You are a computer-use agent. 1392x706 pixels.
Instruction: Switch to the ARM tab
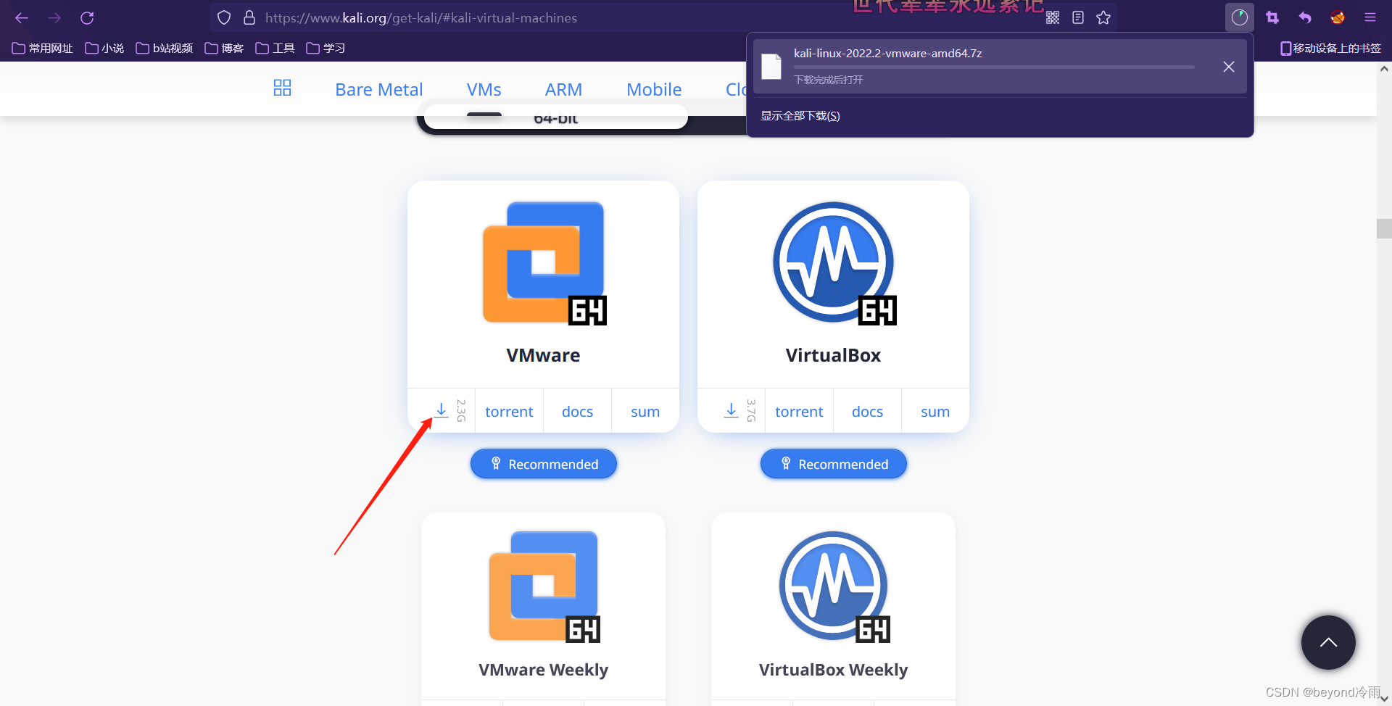(563, 89)
